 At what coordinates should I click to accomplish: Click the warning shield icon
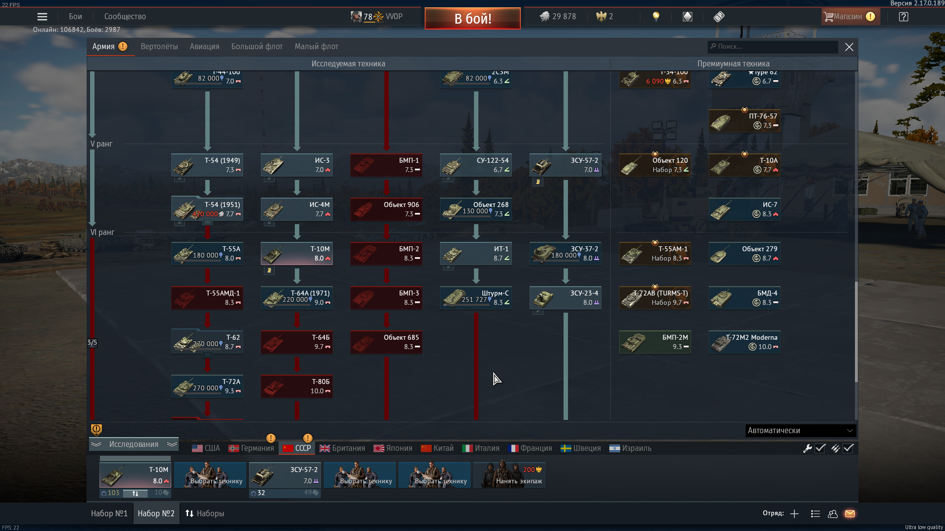(x=96, y=430)
